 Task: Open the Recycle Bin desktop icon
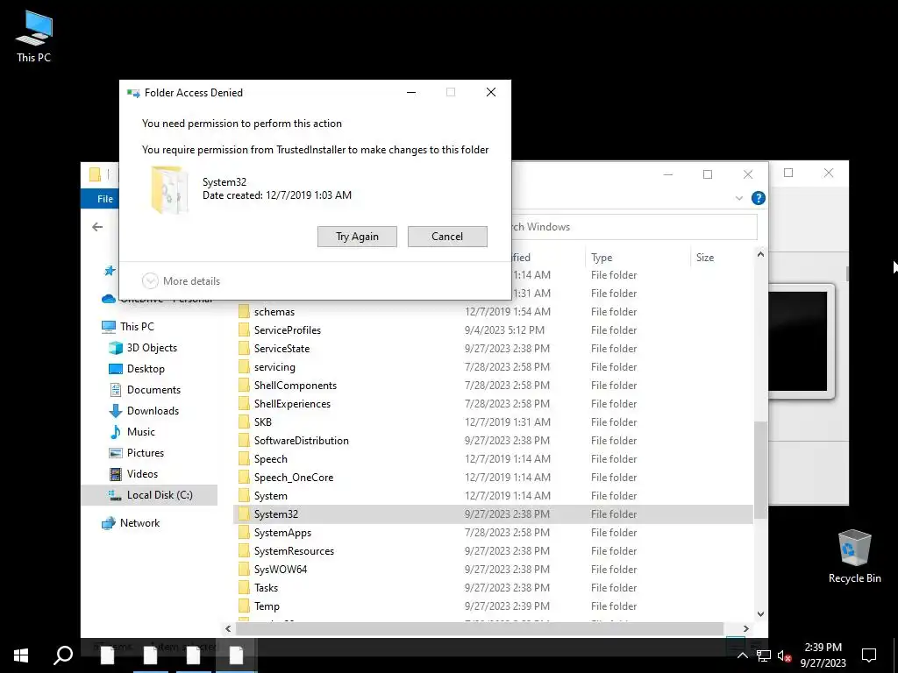click(x=854, y=556)
